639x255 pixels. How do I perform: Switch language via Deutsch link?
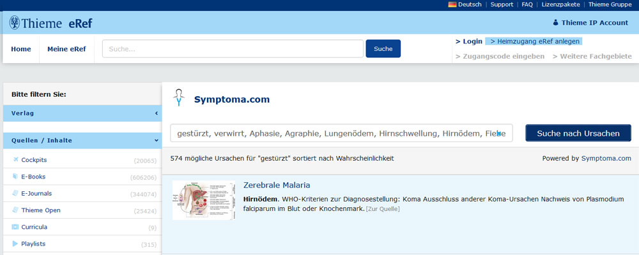(x=470, y=4)
